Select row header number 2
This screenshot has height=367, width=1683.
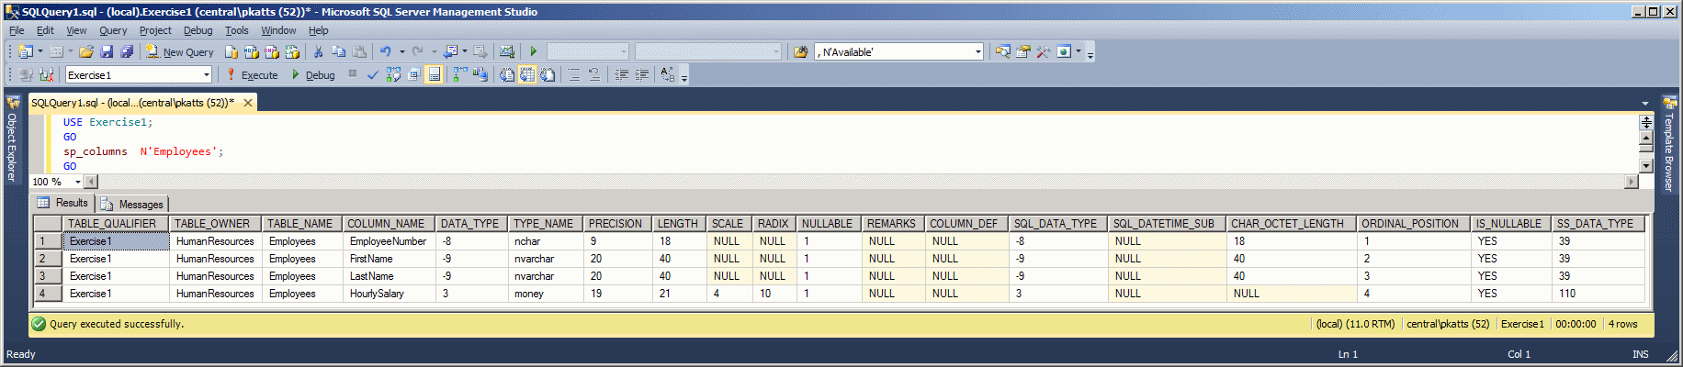click(48, 259)
